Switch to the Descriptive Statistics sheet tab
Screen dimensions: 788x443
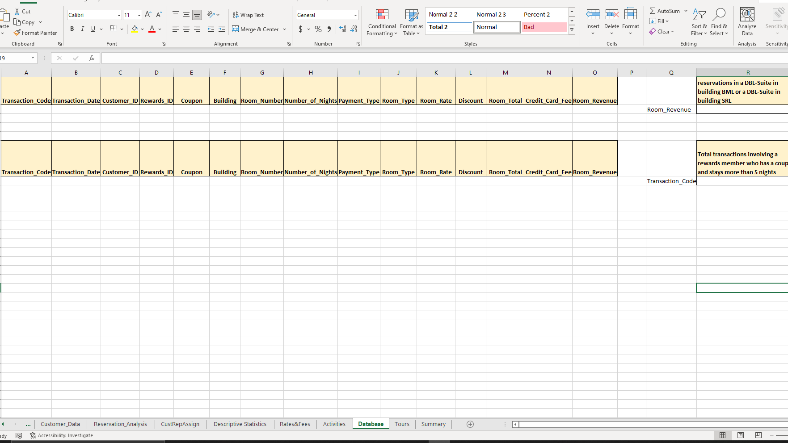(x=240, y=424)
